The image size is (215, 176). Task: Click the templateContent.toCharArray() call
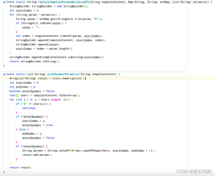tap(56, 95)
